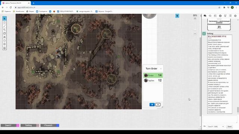This screenshot has height=134, width=239.
Task: Open a new browser tab
Action: tap(34, 3)
